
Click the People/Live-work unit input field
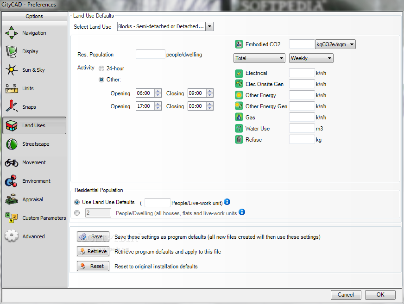[158, 203]
